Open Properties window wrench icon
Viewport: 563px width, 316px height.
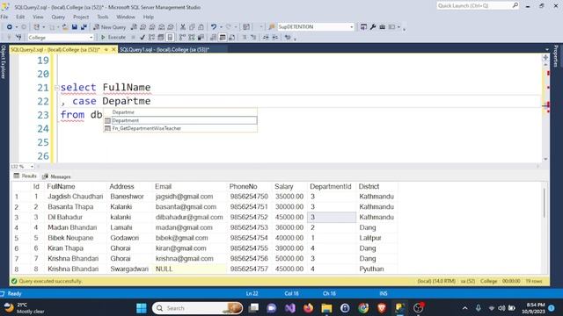tap(373, 27)
